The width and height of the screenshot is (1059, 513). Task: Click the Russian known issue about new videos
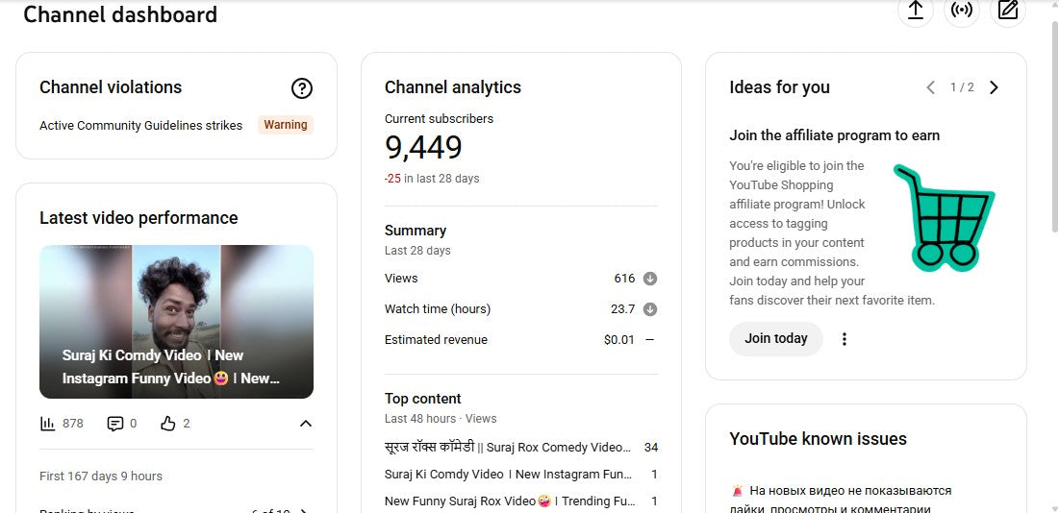point(842,500)
